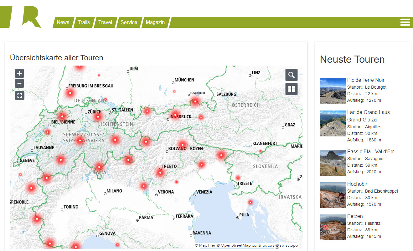Open the Trails menu

[84, 22]
